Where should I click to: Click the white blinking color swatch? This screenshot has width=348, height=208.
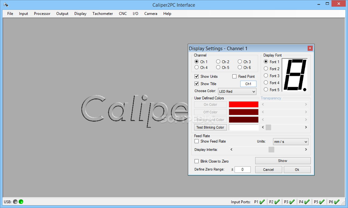[x=244, y=127]
